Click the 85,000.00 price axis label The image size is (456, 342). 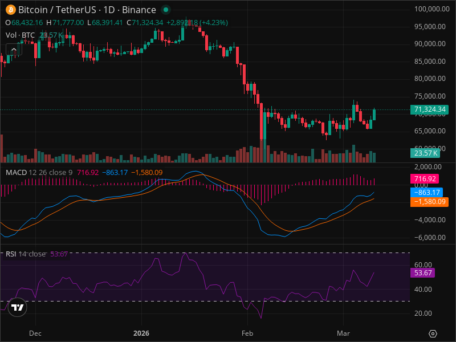[x=430, y=62]
